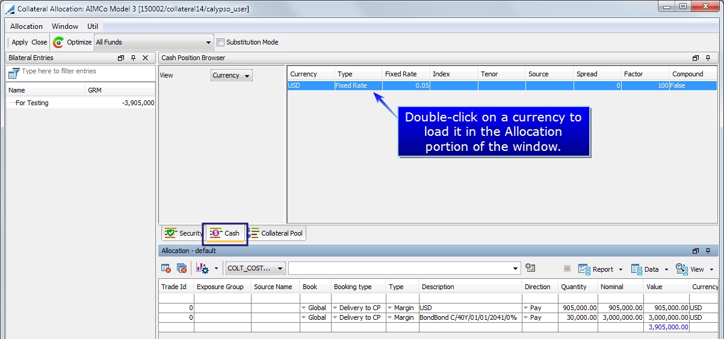Open the COLT_COST... combo box
The image size is (724, 339).
[x=256, y=269]
